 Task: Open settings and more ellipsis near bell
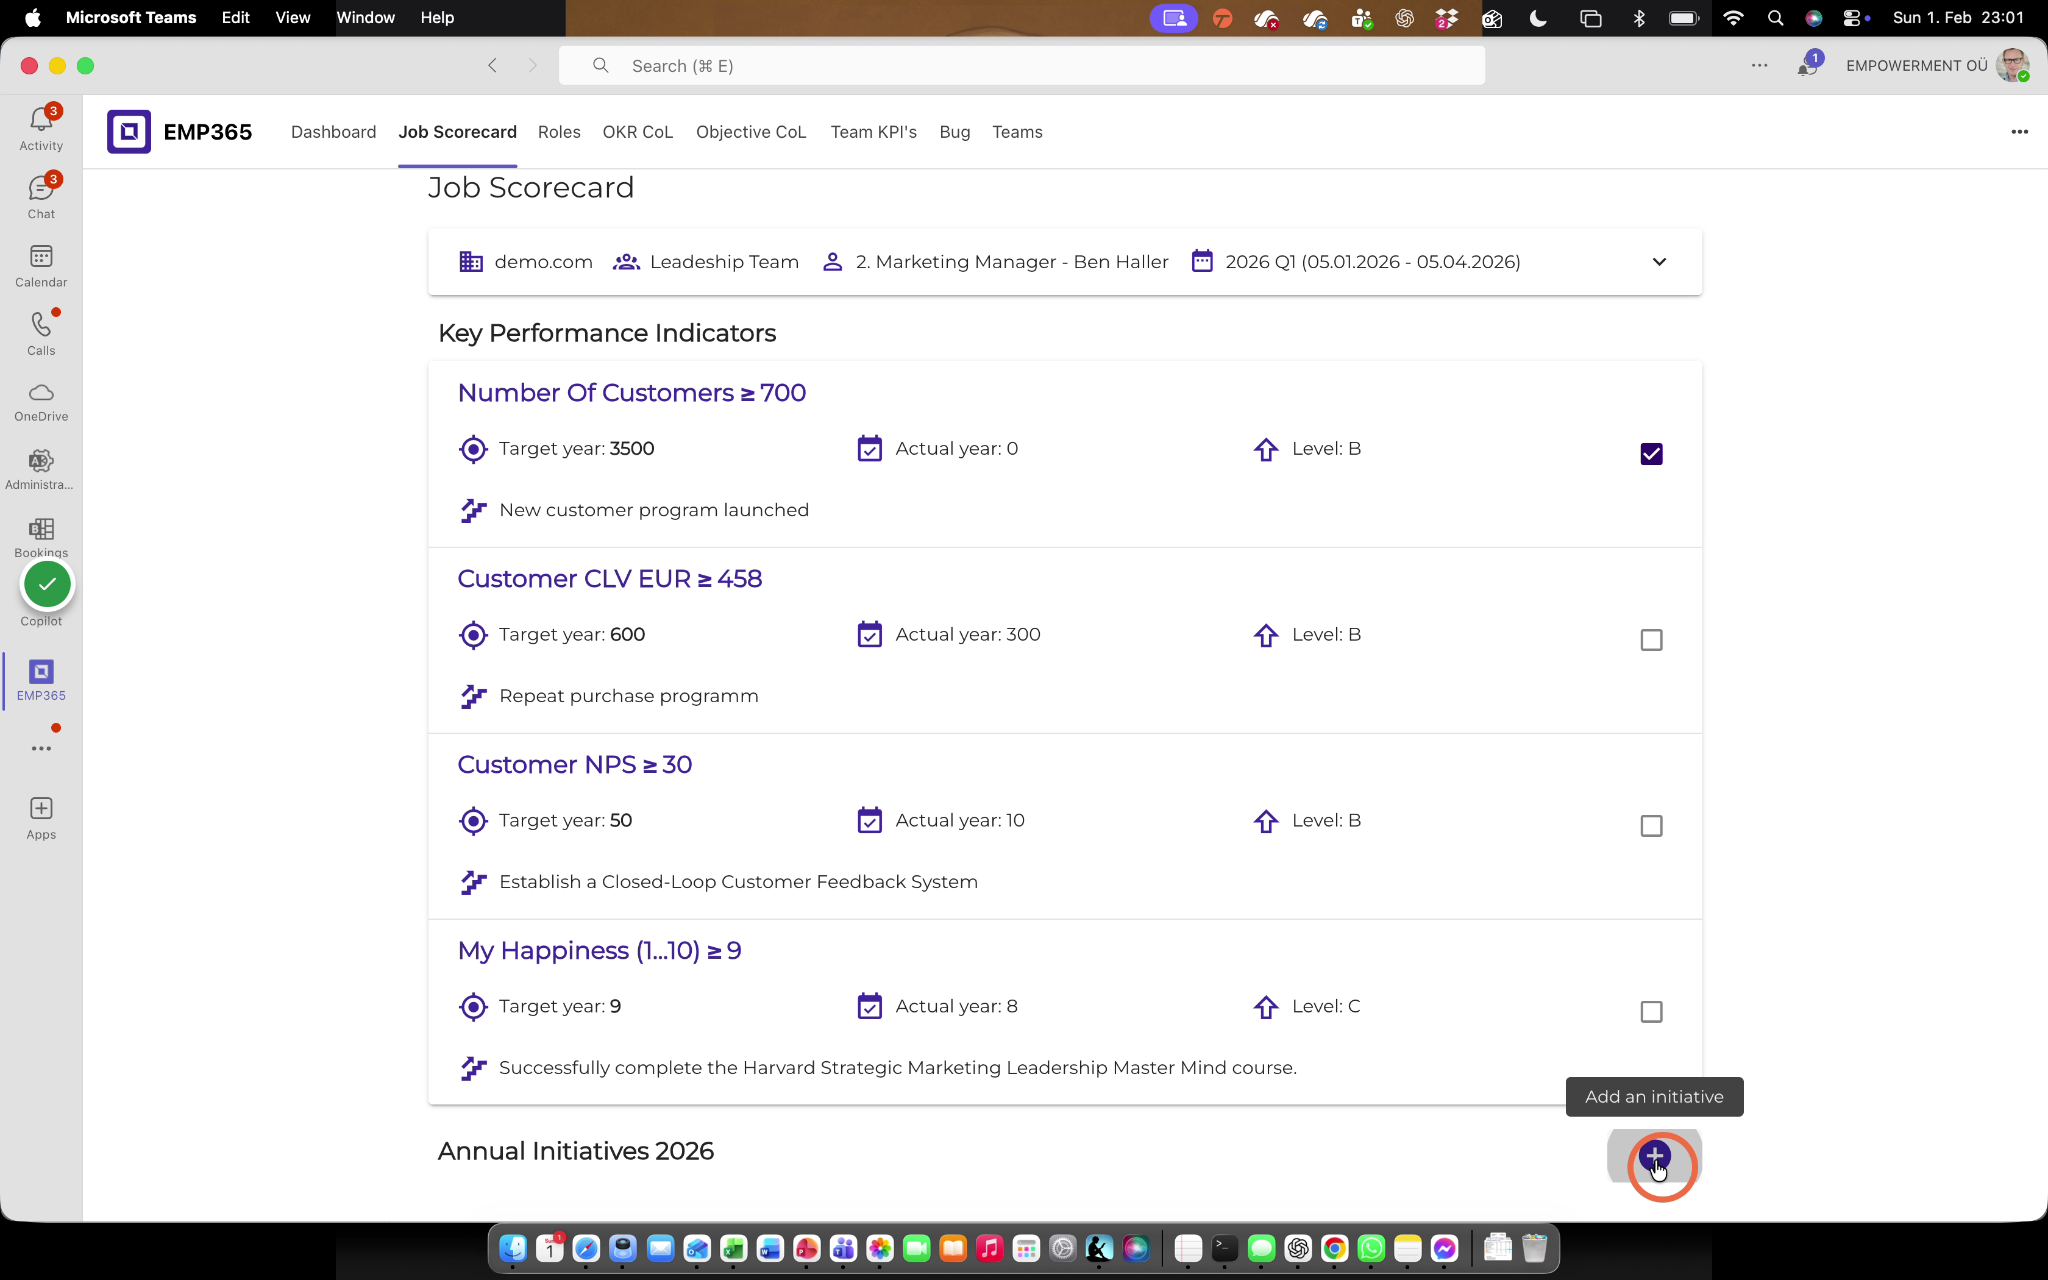[x=1760, y=65]
